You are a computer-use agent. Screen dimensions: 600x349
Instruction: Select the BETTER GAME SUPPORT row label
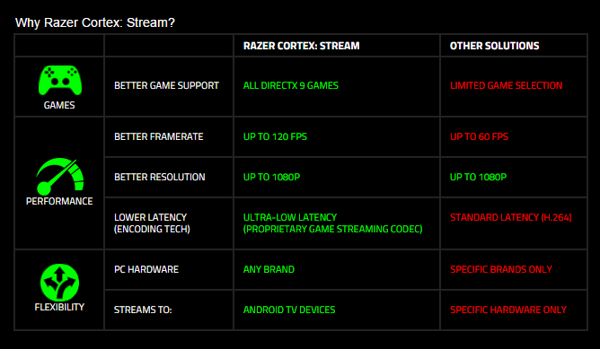pyautogui.click(x=166, y=85)
